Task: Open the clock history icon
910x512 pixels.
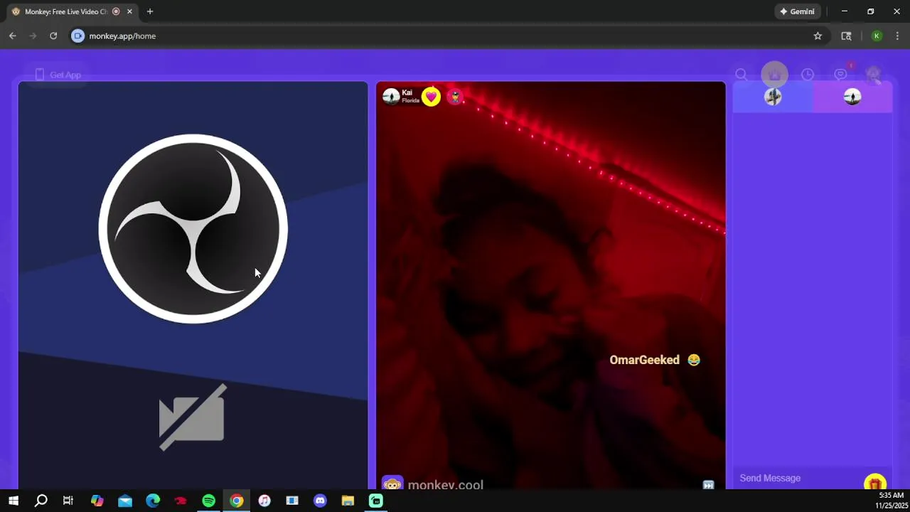Action: pyautogui.click(x=808, y=75)
